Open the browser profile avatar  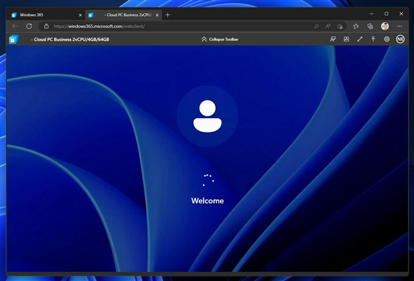point(385,26)
